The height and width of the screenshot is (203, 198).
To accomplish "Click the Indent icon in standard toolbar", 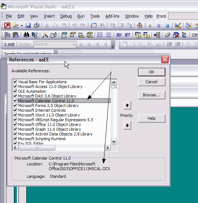I will [112, 26].
